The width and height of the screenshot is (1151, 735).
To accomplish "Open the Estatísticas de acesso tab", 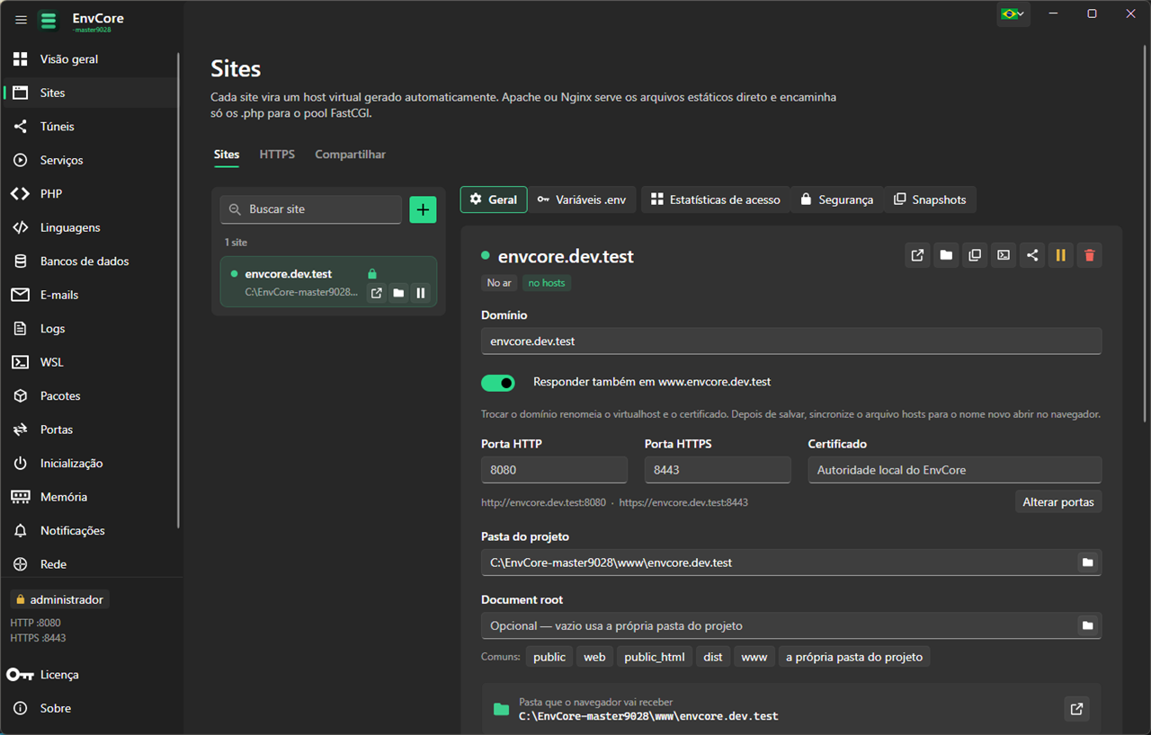I will (x=716, y=199).
